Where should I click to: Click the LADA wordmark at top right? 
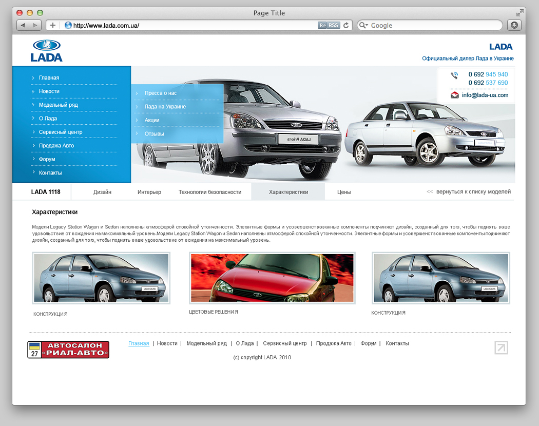tap(501, 47)
